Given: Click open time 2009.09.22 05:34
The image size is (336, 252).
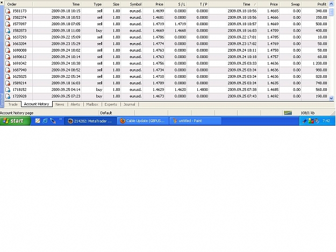Looking at the screenshot, I should (x=66, y=77).
